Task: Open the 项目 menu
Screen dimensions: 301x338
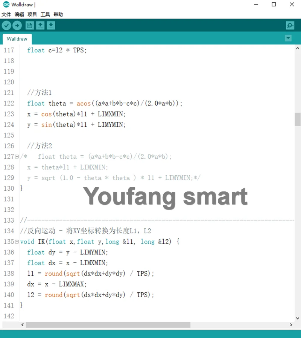Action: click(32, 14)
